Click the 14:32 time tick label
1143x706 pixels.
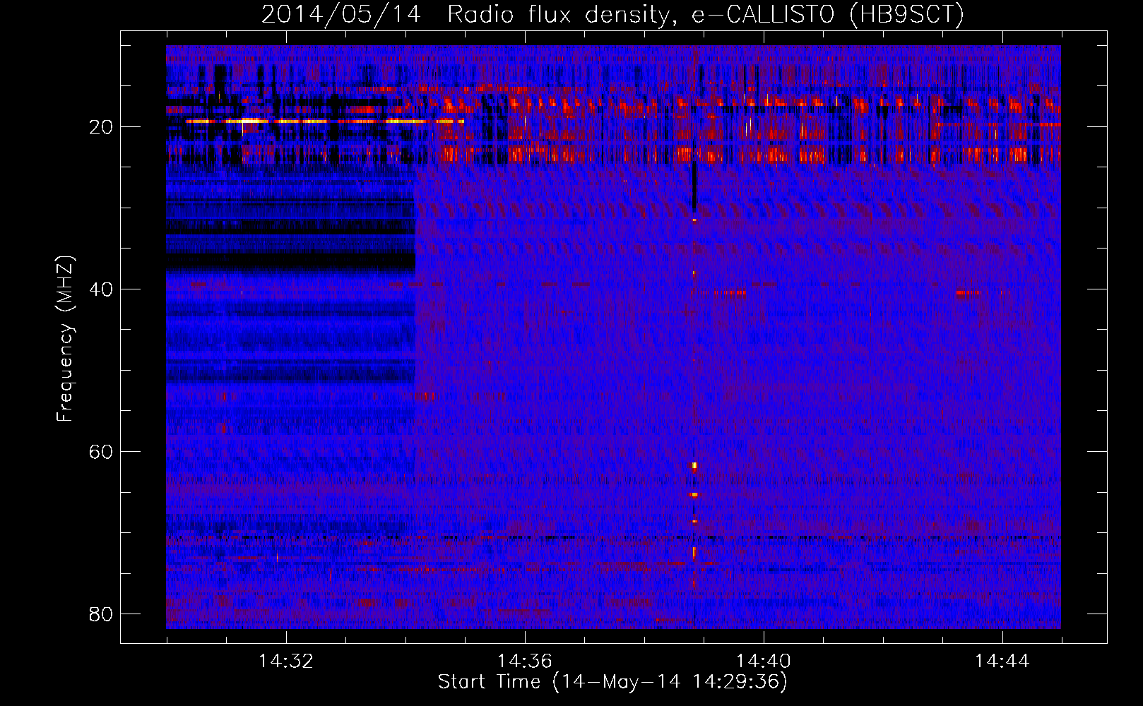coord(285,662)
